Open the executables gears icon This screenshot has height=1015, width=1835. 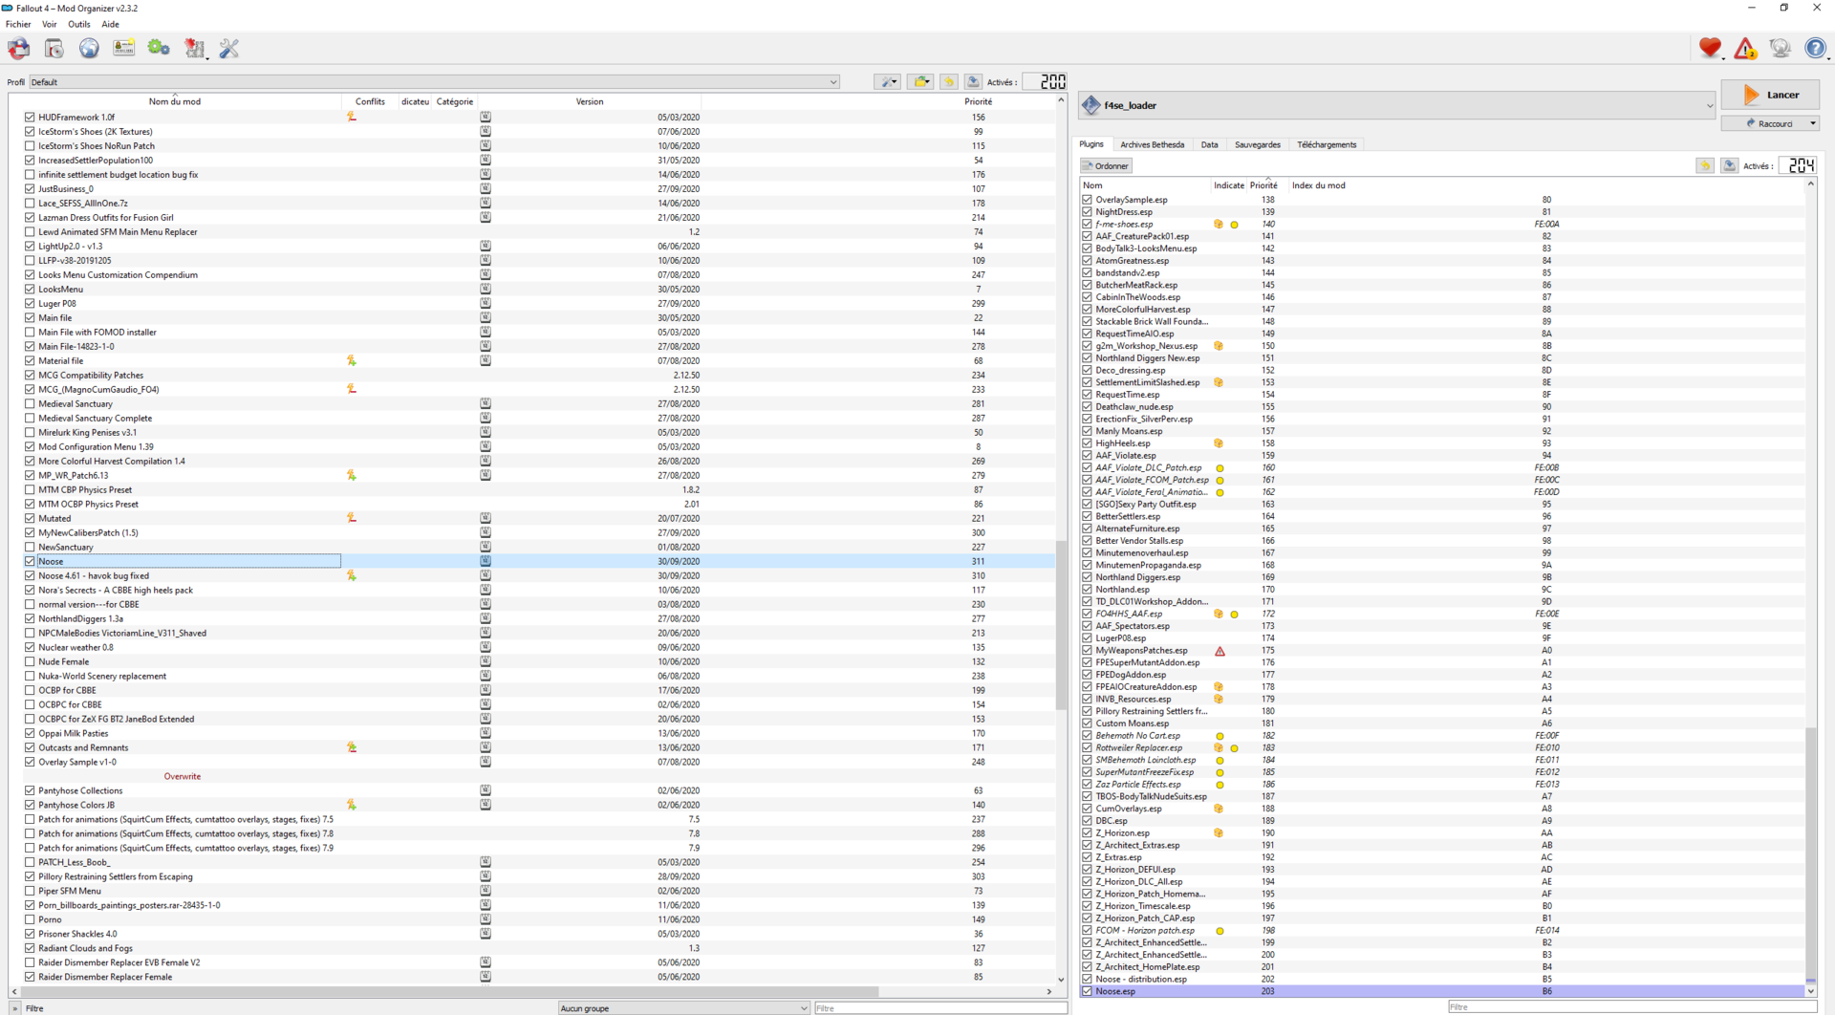159,49
